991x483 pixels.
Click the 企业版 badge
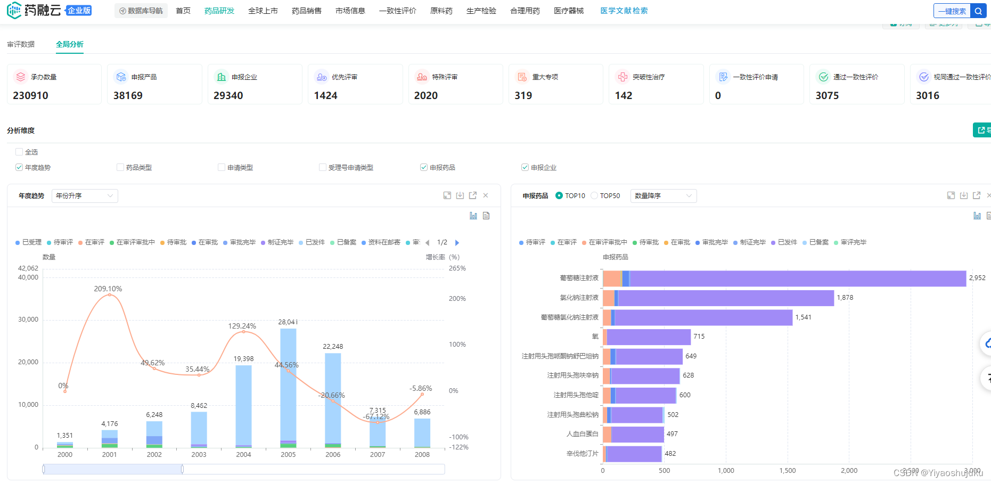79,10
